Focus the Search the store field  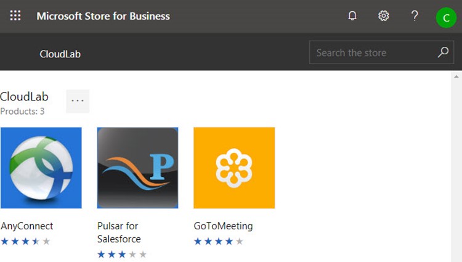(x=373, y=53)
